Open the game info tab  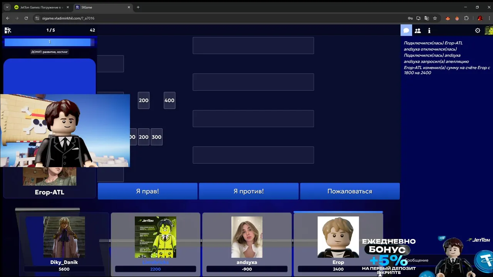click(429, 30)
